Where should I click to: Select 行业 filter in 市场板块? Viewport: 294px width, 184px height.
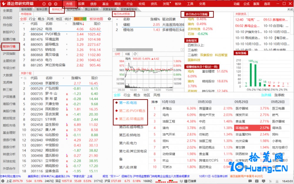32,19
